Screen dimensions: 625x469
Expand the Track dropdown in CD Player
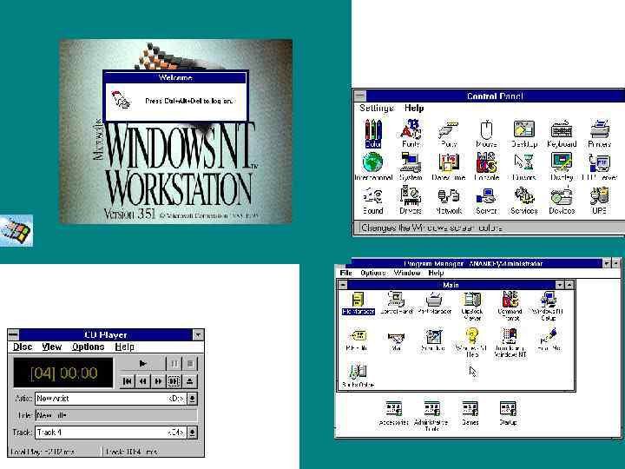(193, 433)
